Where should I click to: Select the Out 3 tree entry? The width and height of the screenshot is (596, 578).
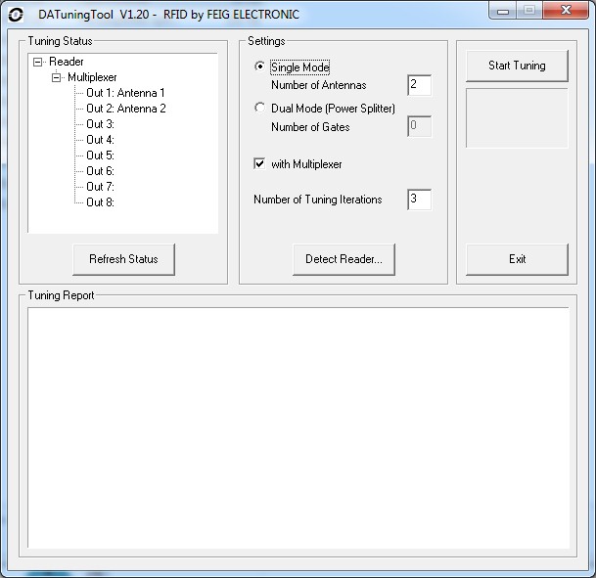pos(100,124)
